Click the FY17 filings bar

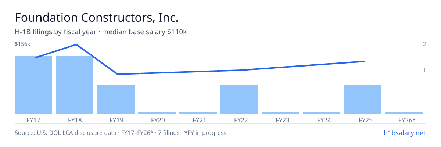pos(33,85)
